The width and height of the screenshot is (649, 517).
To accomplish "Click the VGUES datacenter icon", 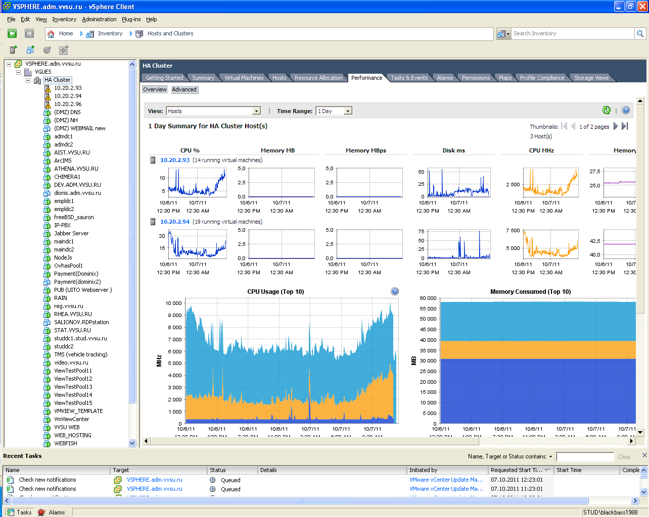I will (28, 72).
